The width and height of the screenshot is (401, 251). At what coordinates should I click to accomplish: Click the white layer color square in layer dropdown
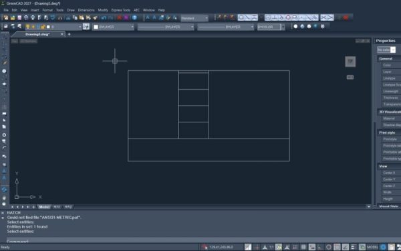coord(48,27)
